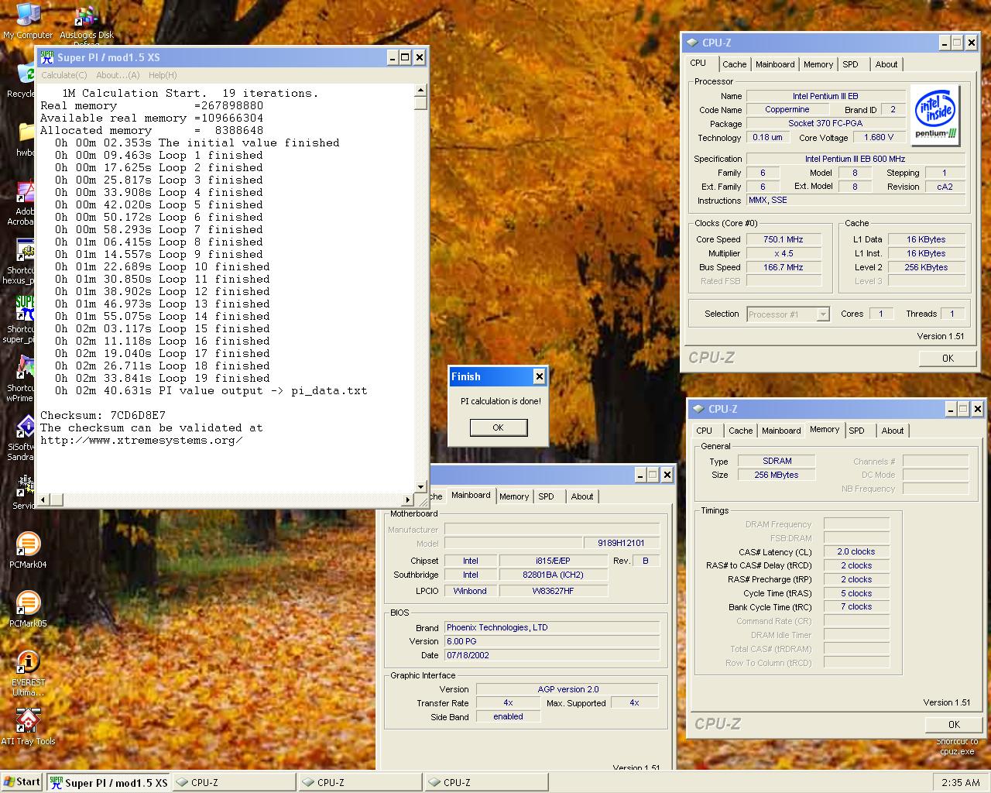
Task: Activate the first CPU-Z taskbar button
Action: point(234,783)
